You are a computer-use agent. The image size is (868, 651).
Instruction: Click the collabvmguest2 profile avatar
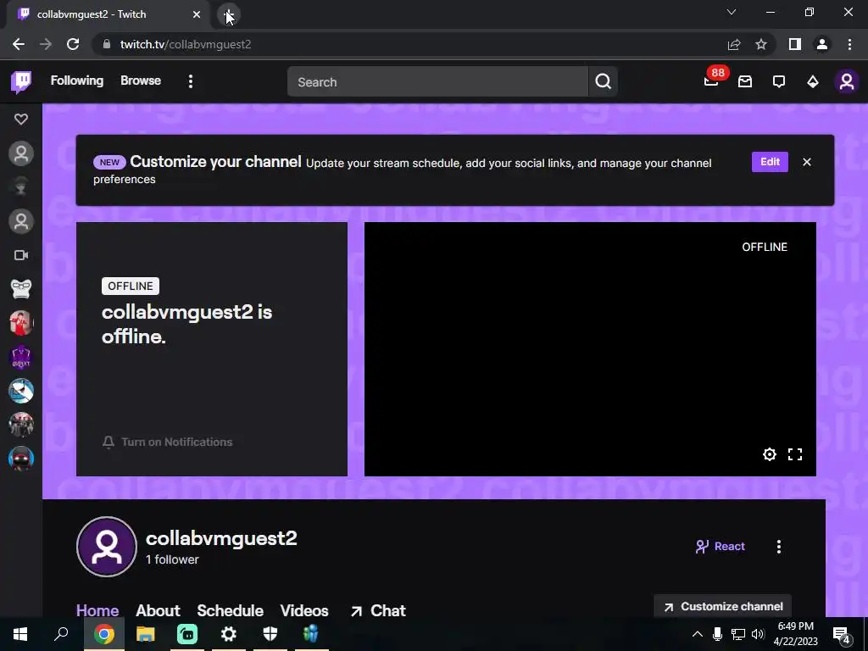(107, 547)
